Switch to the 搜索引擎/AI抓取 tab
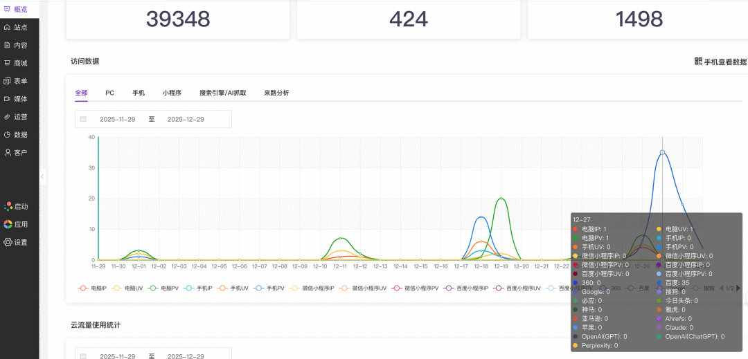This screenshot has height=359, width=748. point(223,93)
